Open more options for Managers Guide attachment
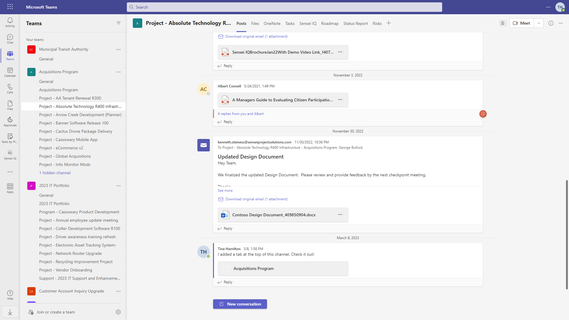 (340, 100)
